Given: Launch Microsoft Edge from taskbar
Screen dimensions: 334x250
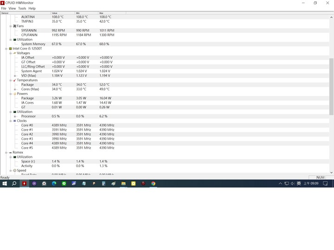Looking at the screenshot, I should pos(54,183).
